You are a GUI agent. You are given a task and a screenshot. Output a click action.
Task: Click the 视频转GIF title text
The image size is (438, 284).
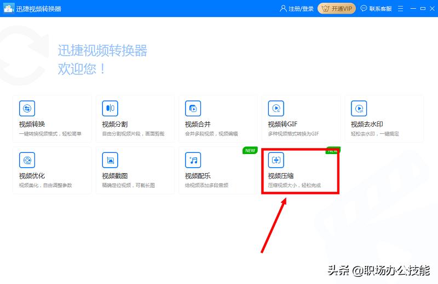pyautogui.click(x=283, y=124)
